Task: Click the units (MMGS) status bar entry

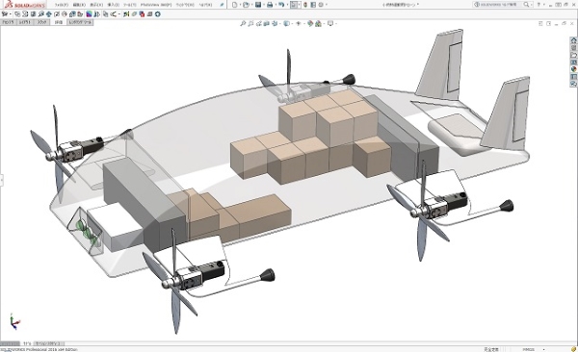Action: tap(529, 349)
